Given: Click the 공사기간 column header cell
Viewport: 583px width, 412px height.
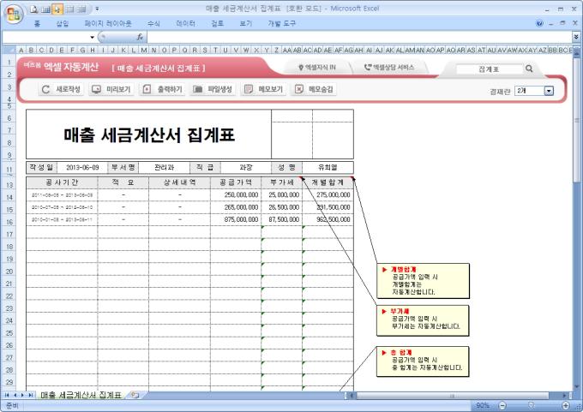Looking at the screenshot, I should coord(62,182).
